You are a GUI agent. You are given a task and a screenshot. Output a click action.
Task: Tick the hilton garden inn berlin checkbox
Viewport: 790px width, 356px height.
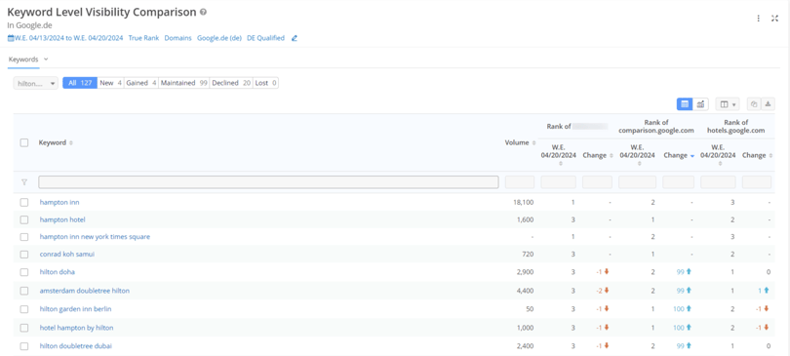[x=24, y=309]
